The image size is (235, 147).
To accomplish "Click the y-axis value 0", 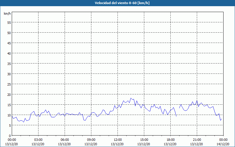I will point(10,136).
